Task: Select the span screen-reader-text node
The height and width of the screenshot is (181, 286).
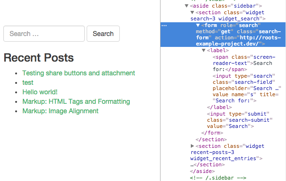Action: (x=244, y=63)
